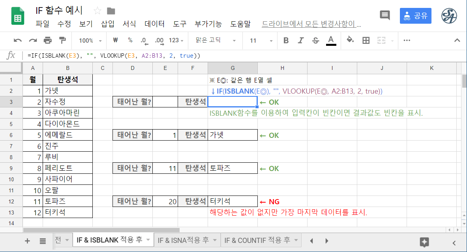The width and height of the screenshot is (467, 252).
Task: Open the 데이터 menu
Action: point(155,24)
